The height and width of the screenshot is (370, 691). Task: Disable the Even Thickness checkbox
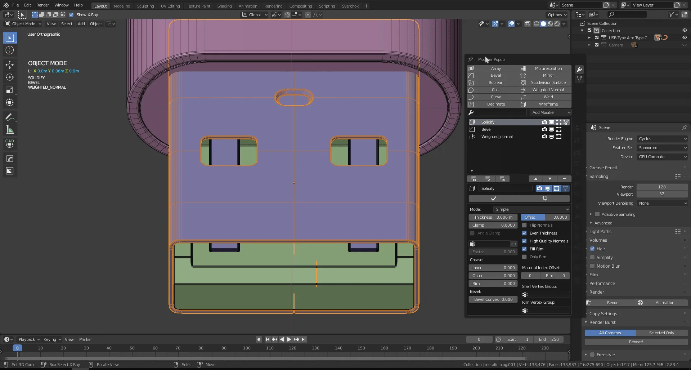524,233
